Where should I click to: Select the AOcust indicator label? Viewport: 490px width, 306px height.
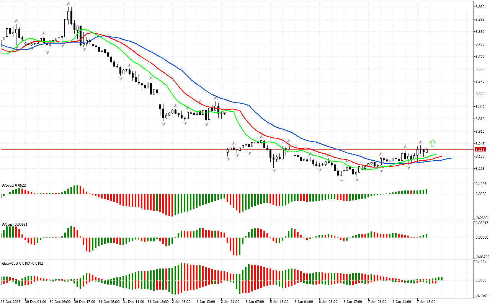pos(14,185)
